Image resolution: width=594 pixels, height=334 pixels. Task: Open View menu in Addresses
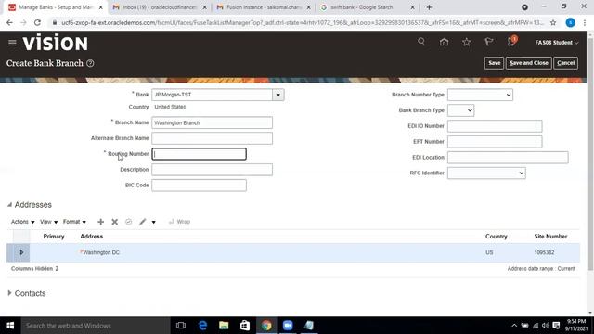[48, 222]
